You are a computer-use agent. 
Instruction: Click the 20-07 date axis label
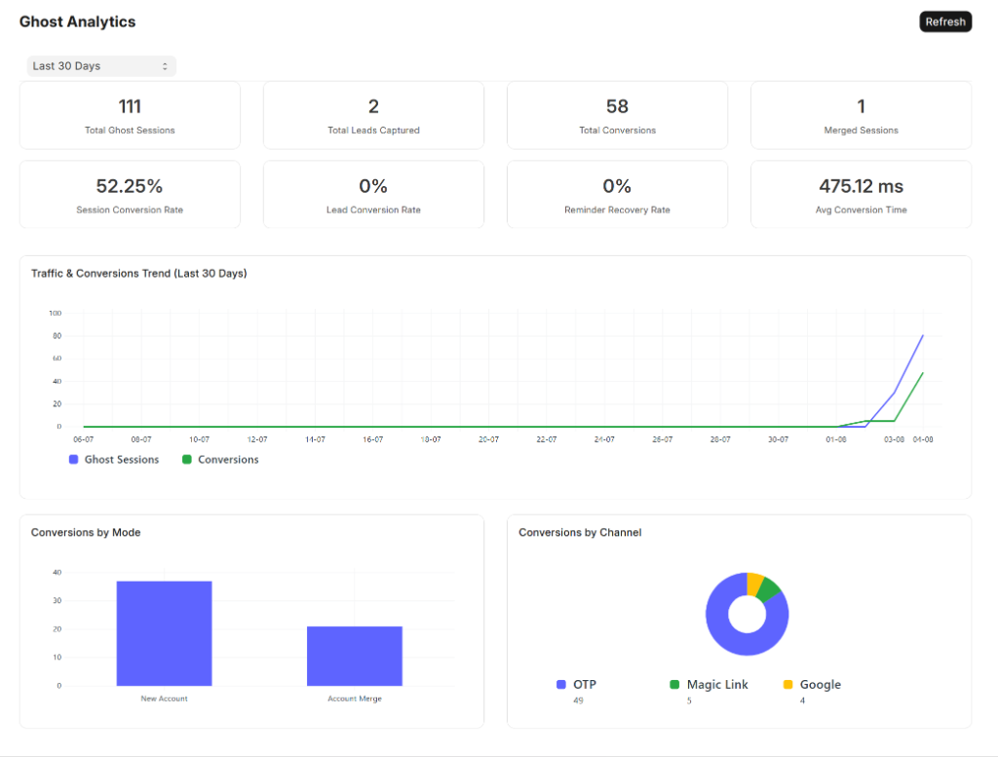489,439
